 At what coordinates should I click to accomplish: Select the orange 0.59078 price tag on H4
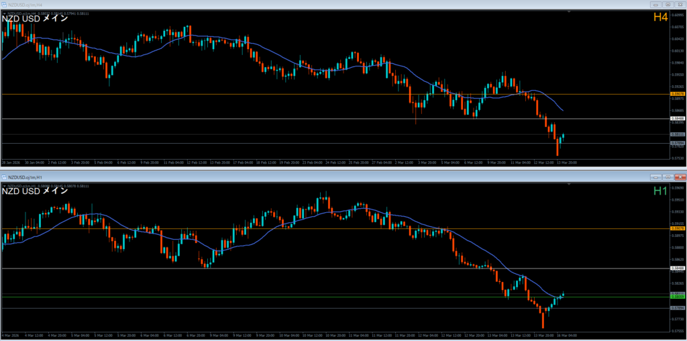pyautogui.click(x=677, y=94)
